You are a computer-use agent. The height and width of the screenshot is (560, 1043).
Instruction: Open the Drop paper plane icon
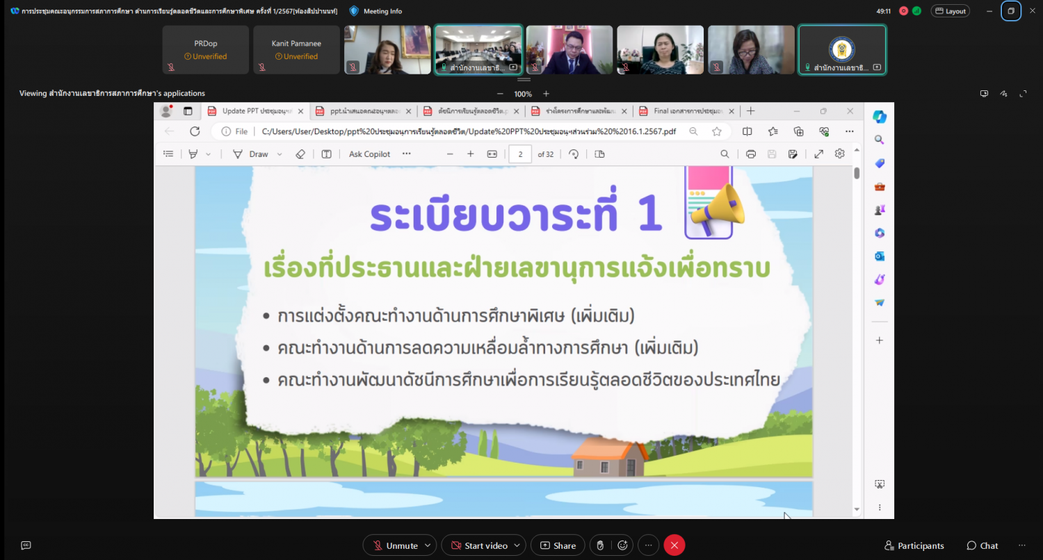tap(880, 303)
